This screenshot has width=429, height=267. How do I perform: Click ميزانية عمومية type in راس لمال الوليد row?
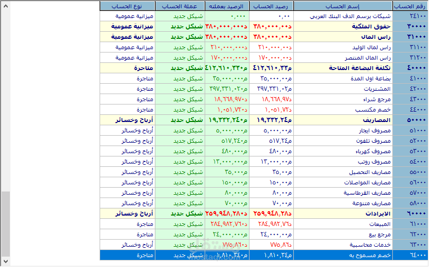[127, 48]
